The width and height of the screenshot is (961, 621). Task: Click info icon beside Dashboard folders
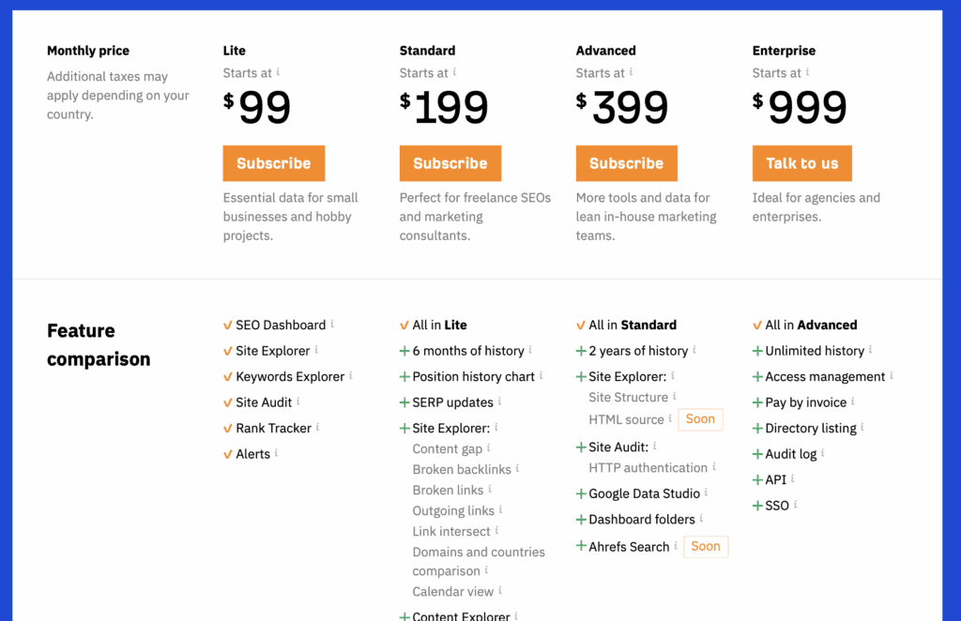click(702, 518)
